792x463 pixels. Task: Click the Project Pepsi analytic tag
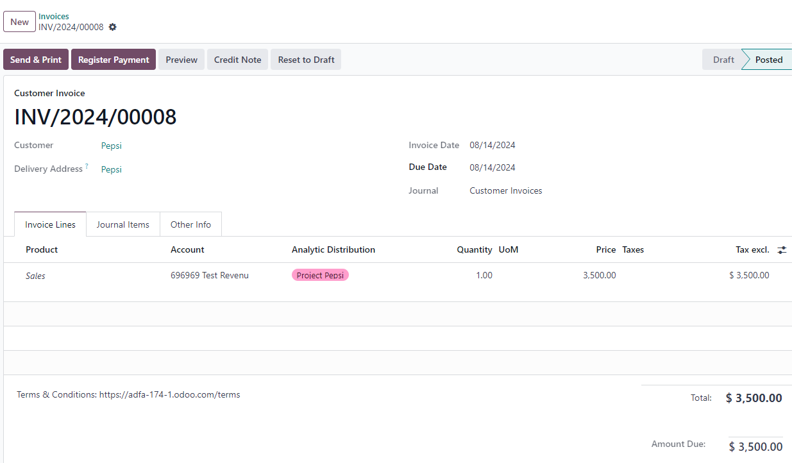[320, 275]
